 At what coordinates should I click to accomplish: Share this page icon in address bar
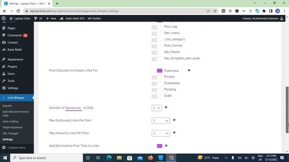(x=208, y=11)
